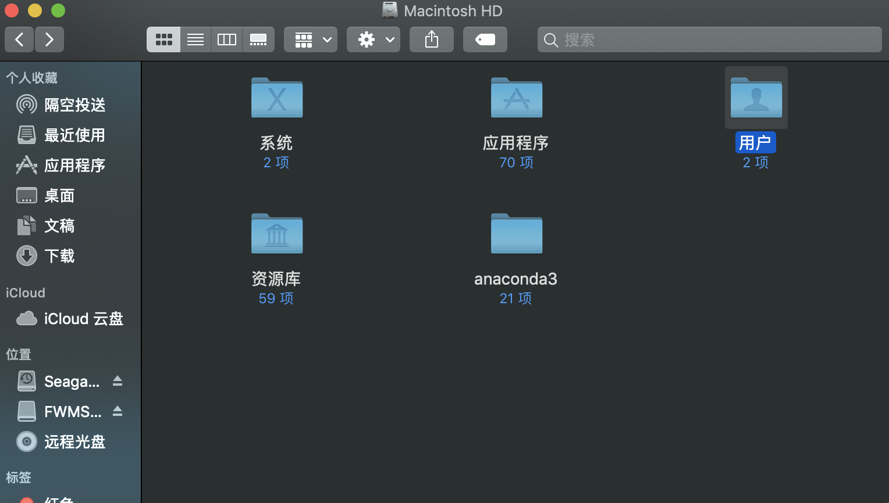
Task: Switch to list view
Action: tap(195, 39)
